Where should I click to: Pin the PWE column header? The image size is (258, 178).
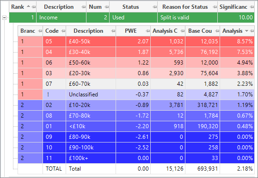tap(148, 31)
